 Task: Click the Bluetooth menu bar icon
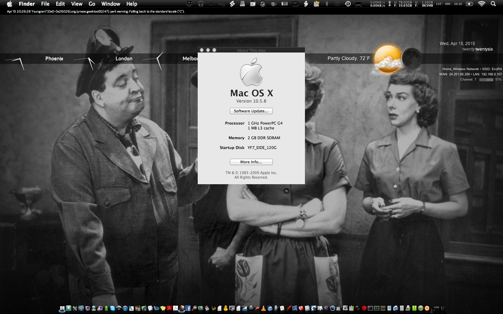point(327,4)
